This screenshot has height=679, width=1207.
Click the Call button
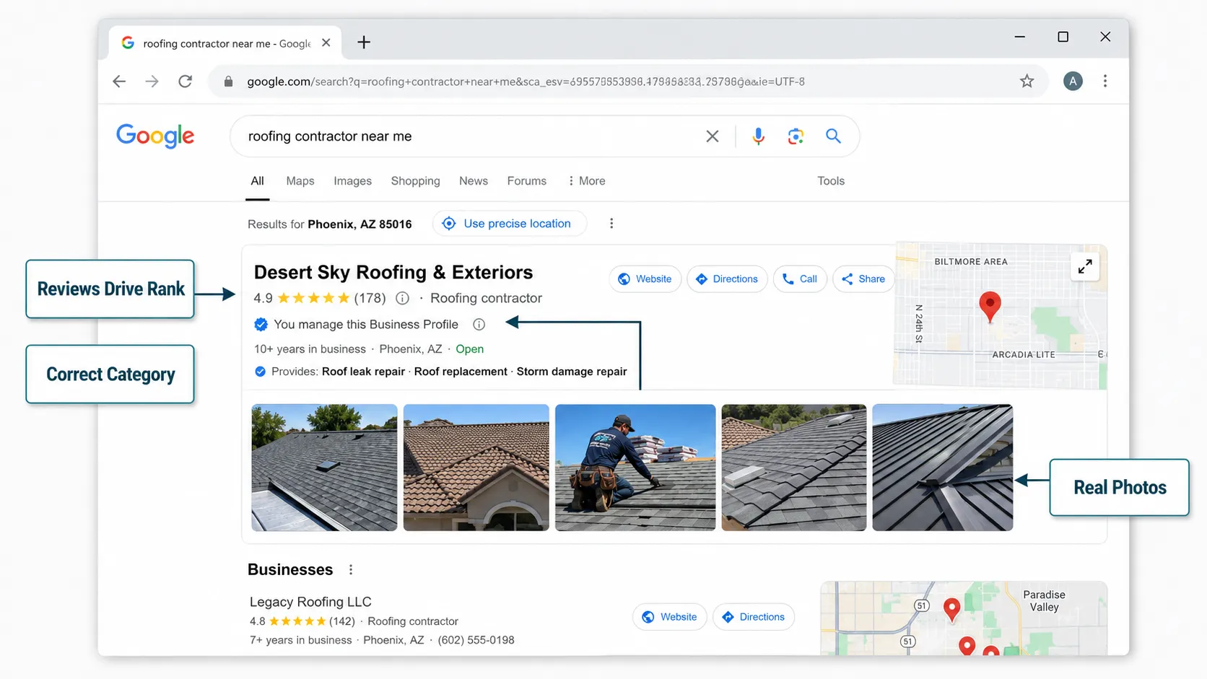800,279
